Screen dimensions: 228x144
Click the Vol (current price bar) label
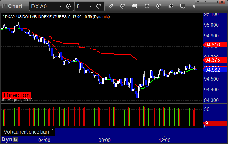[26, 132]
